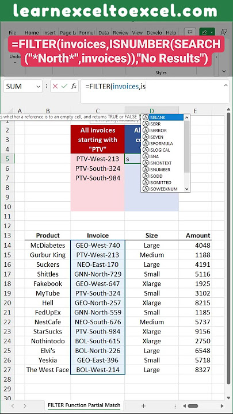Select FILTER Function Partial Match sheet tab

[84, 405]
